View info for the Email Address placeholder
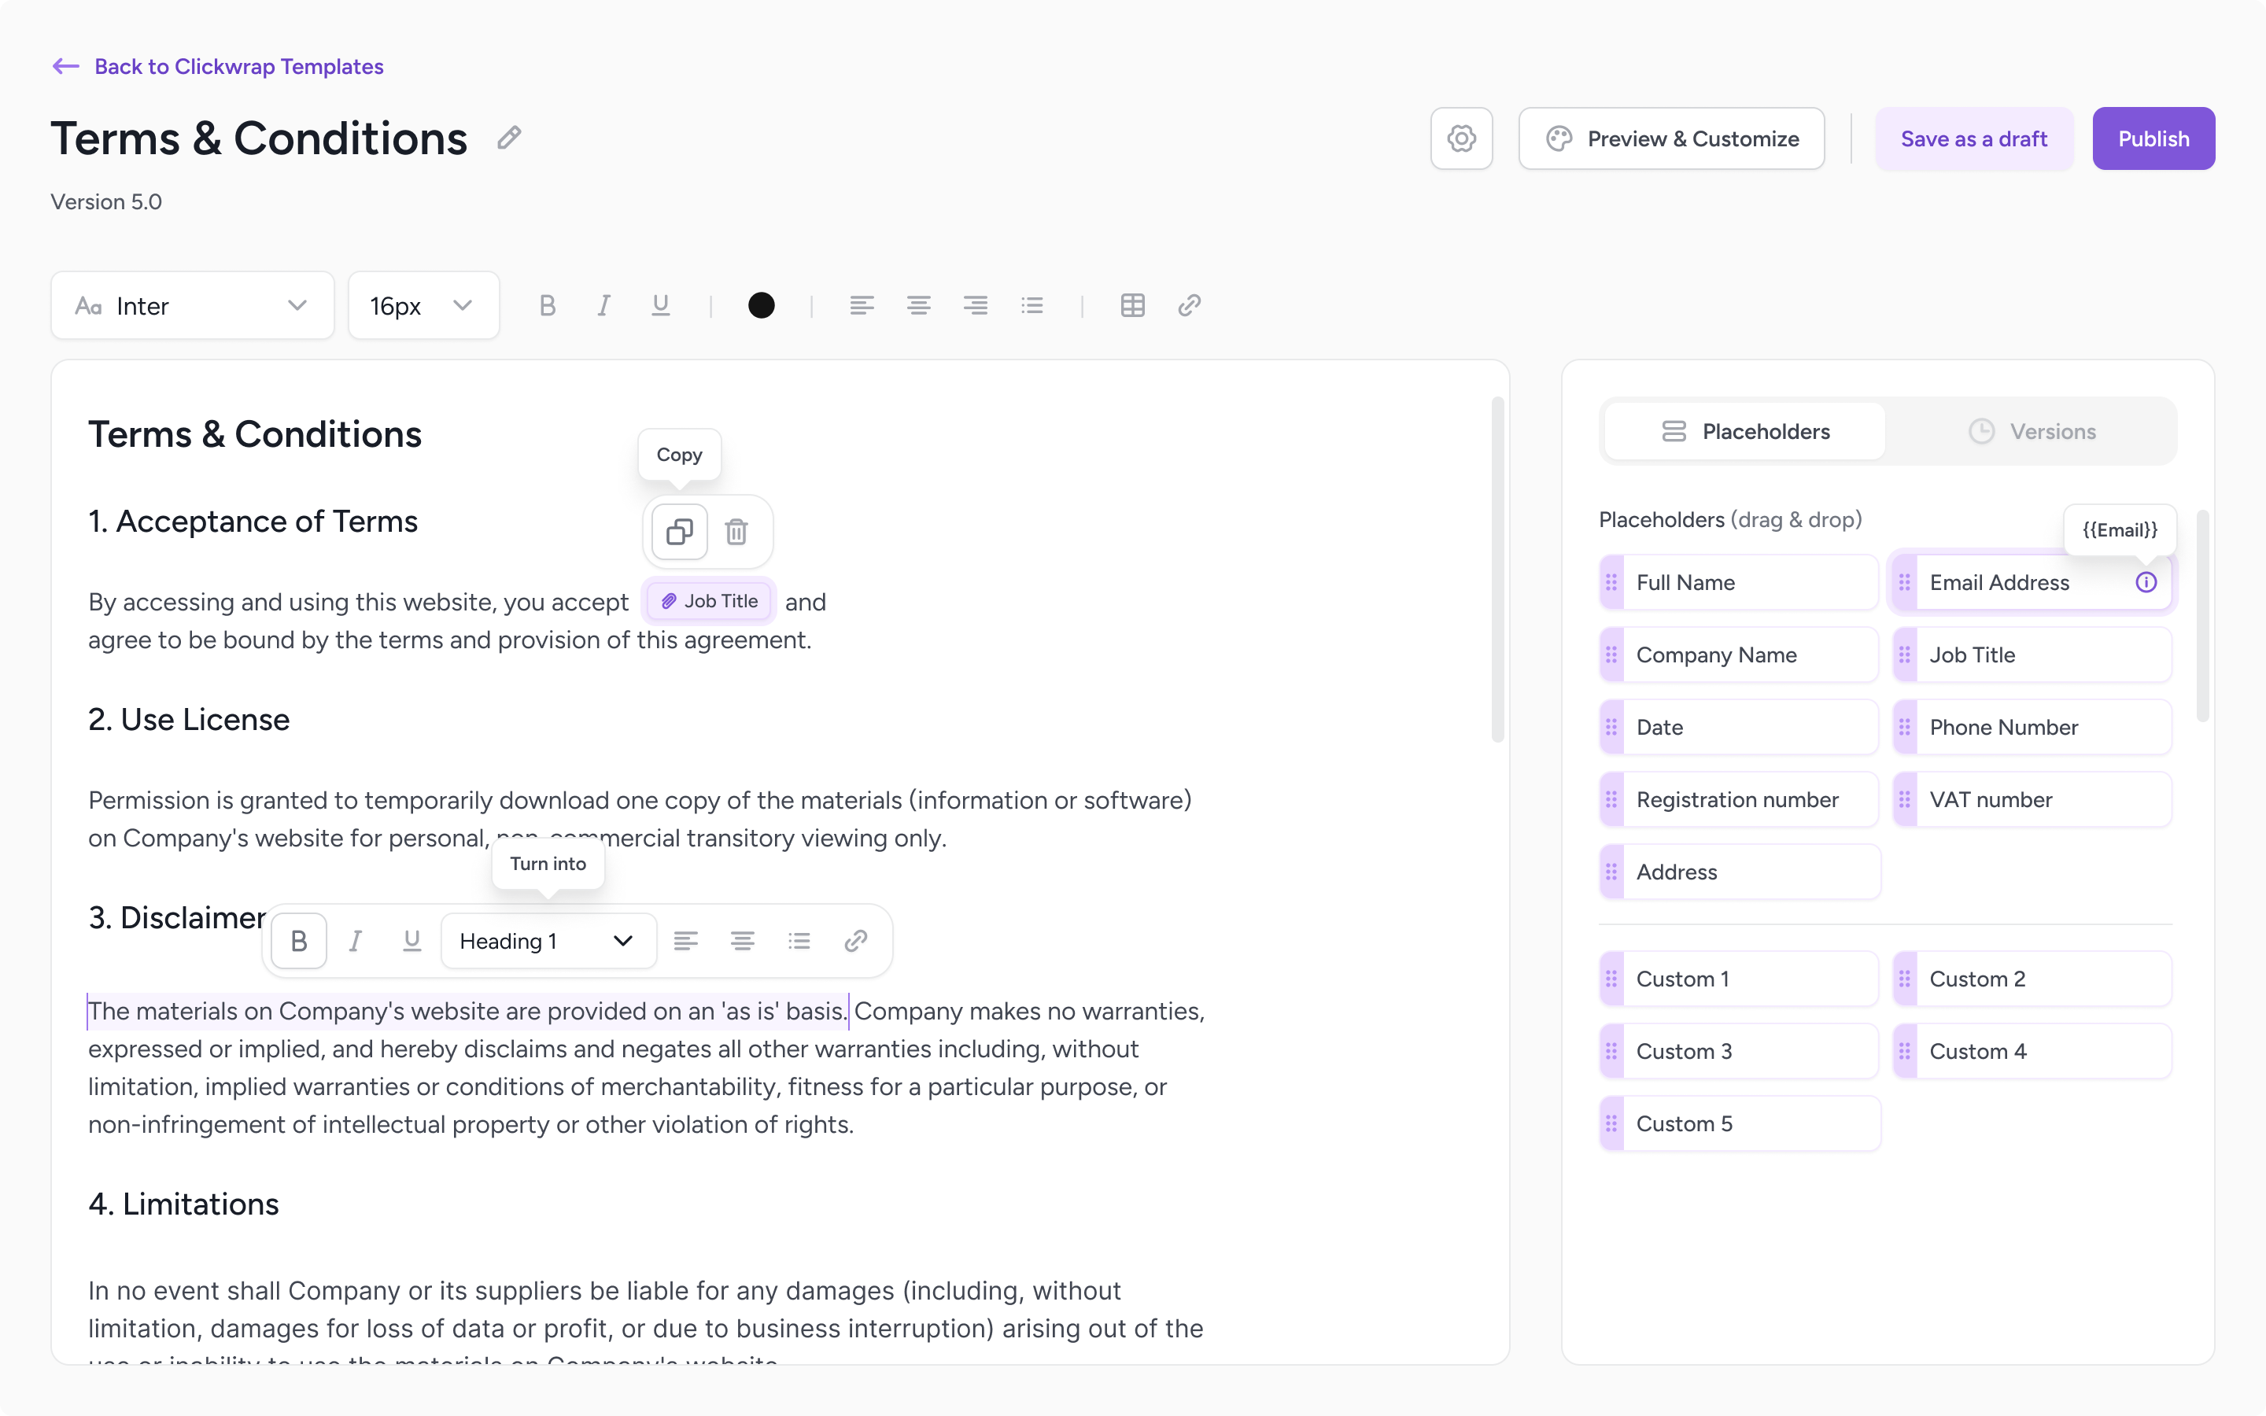2266x1416 pixels. [x=2145, y=581]
